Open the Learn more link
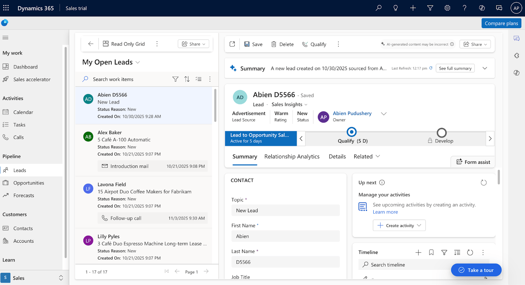 [385, 212]
